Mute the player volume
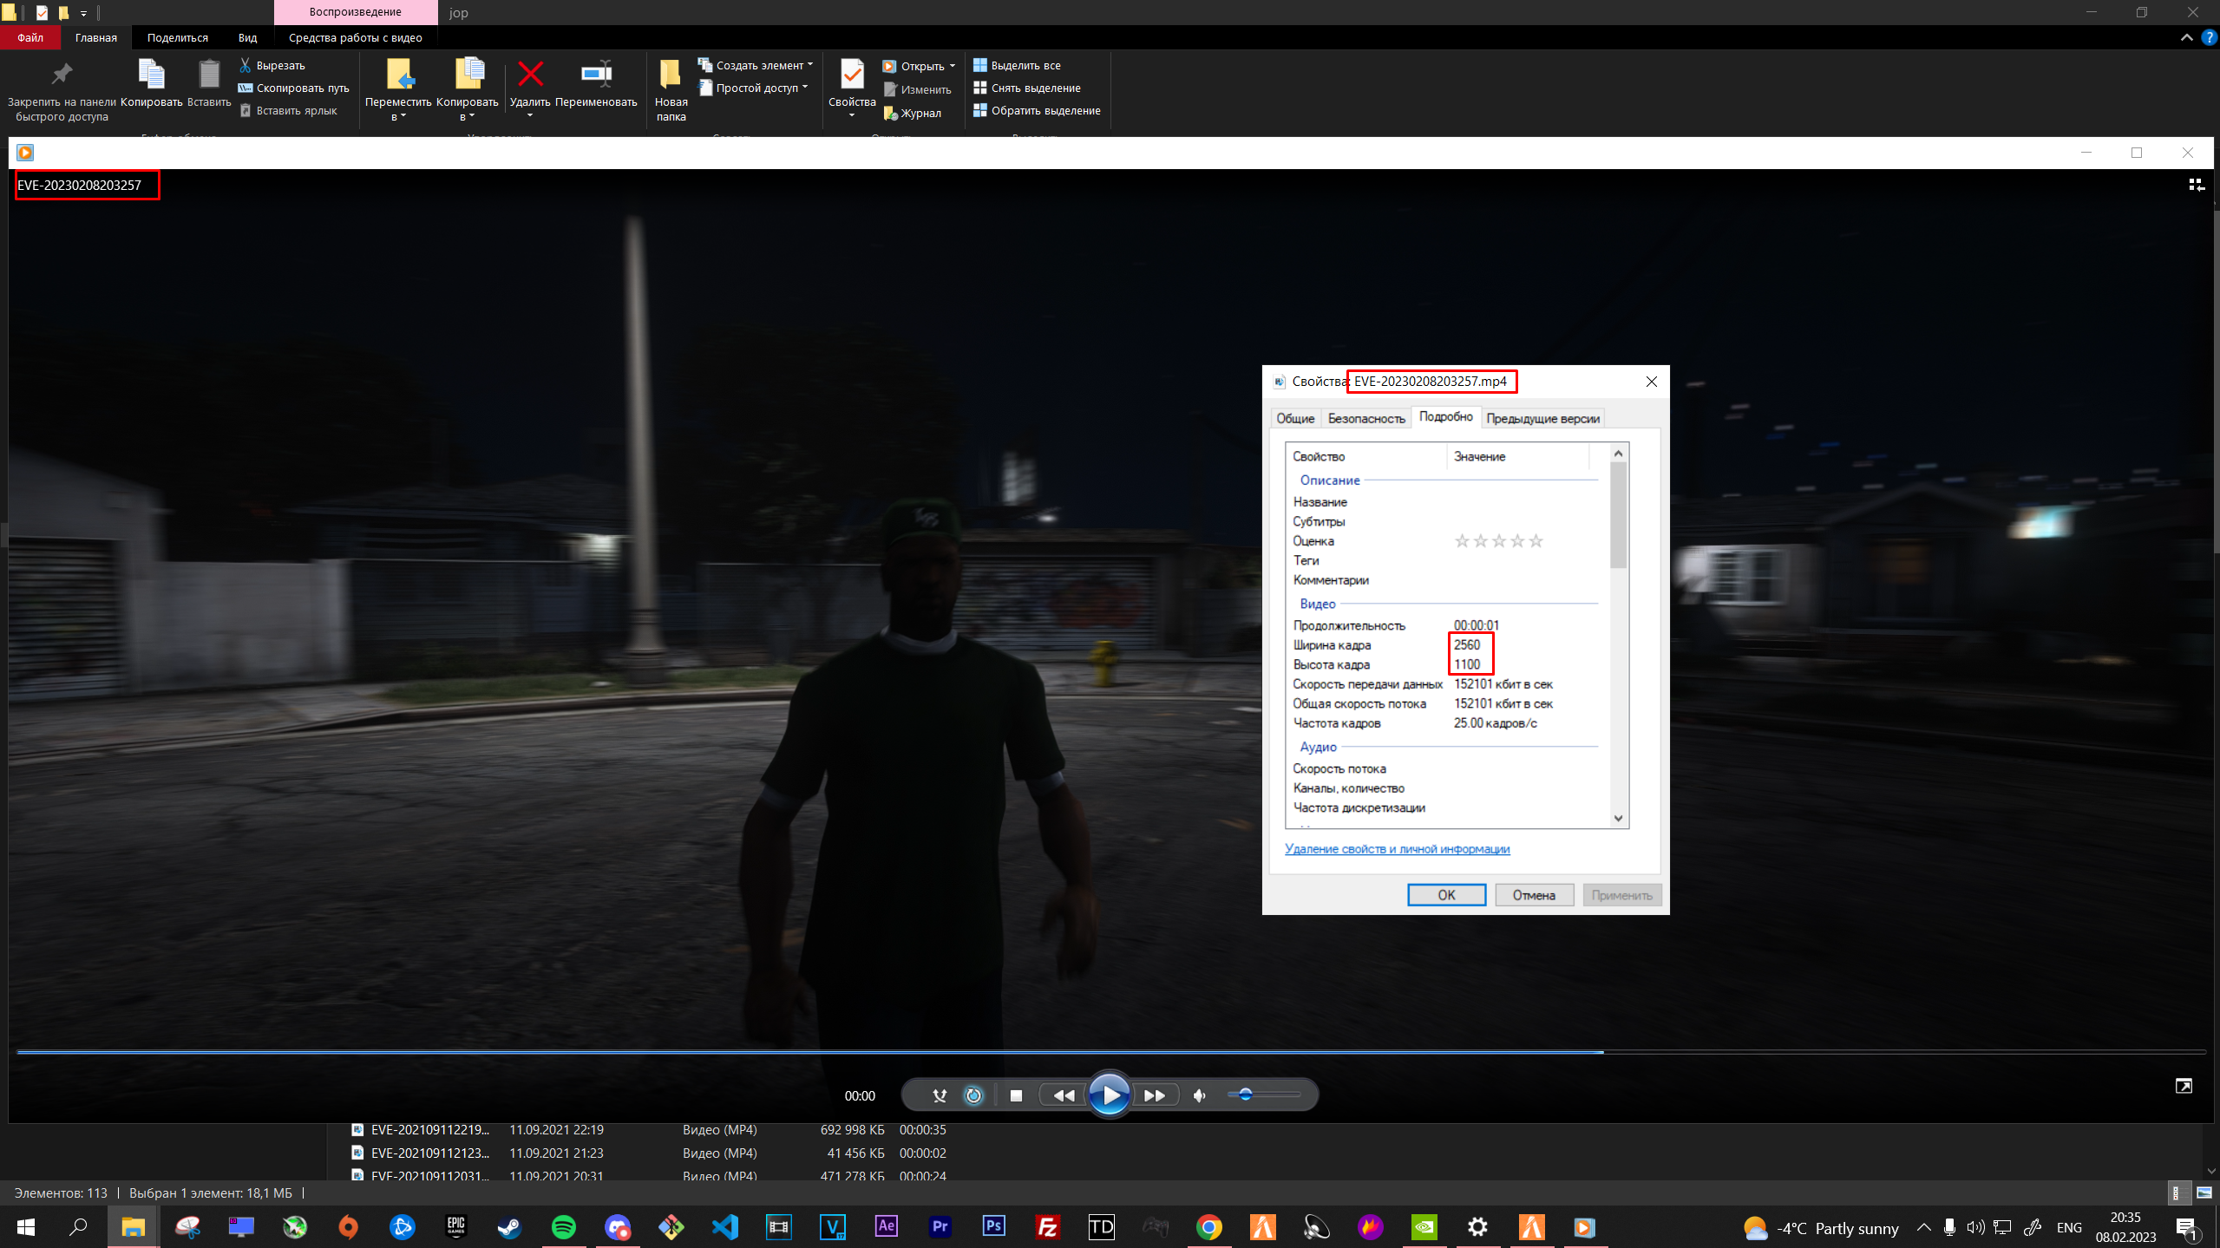 point(1200,1095)
